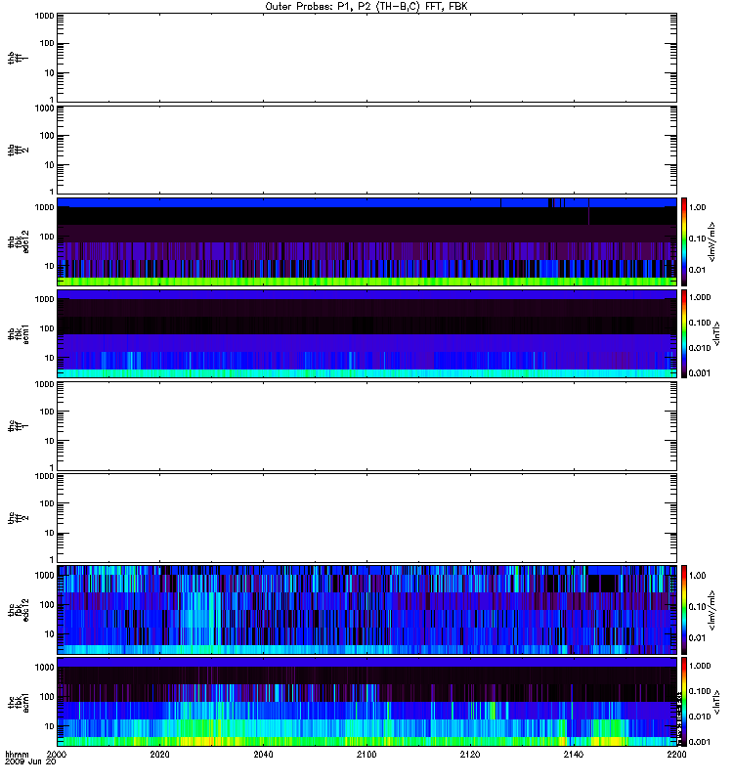The image size is (733, 782).
Task: Click the thb fbk edc12 spectrogram panel
Action: coord(366,241)
